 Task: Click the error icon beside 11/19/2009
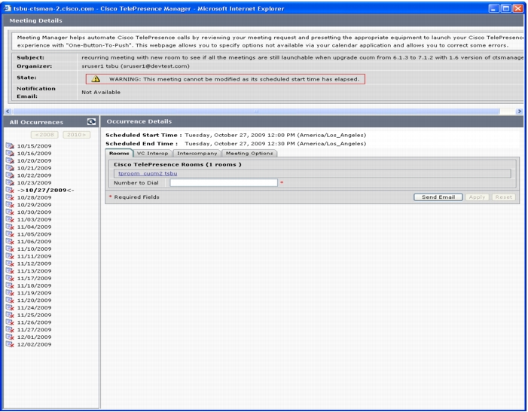click(x=10, y=293)
